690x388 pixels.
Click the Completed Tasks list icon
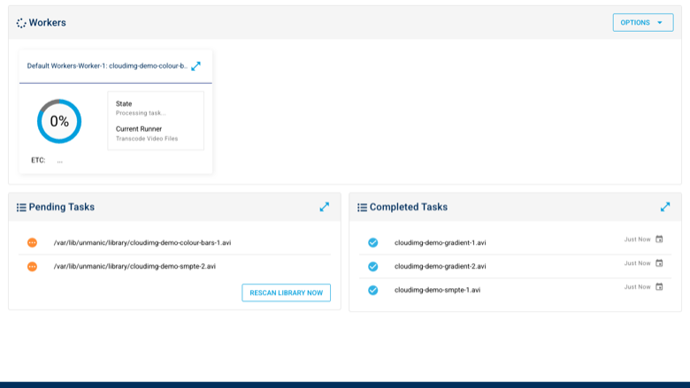click(x=362, y=208)
